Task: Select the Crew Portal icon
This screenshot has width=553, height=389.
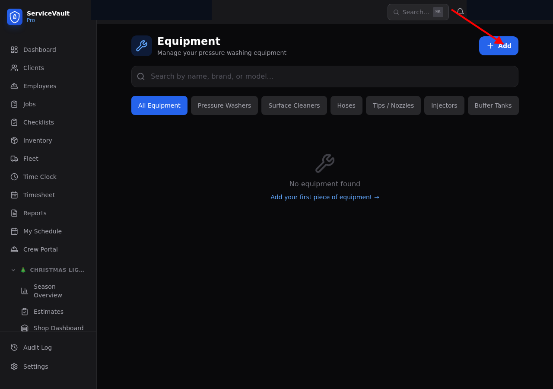Action: [x=14, y=249]
